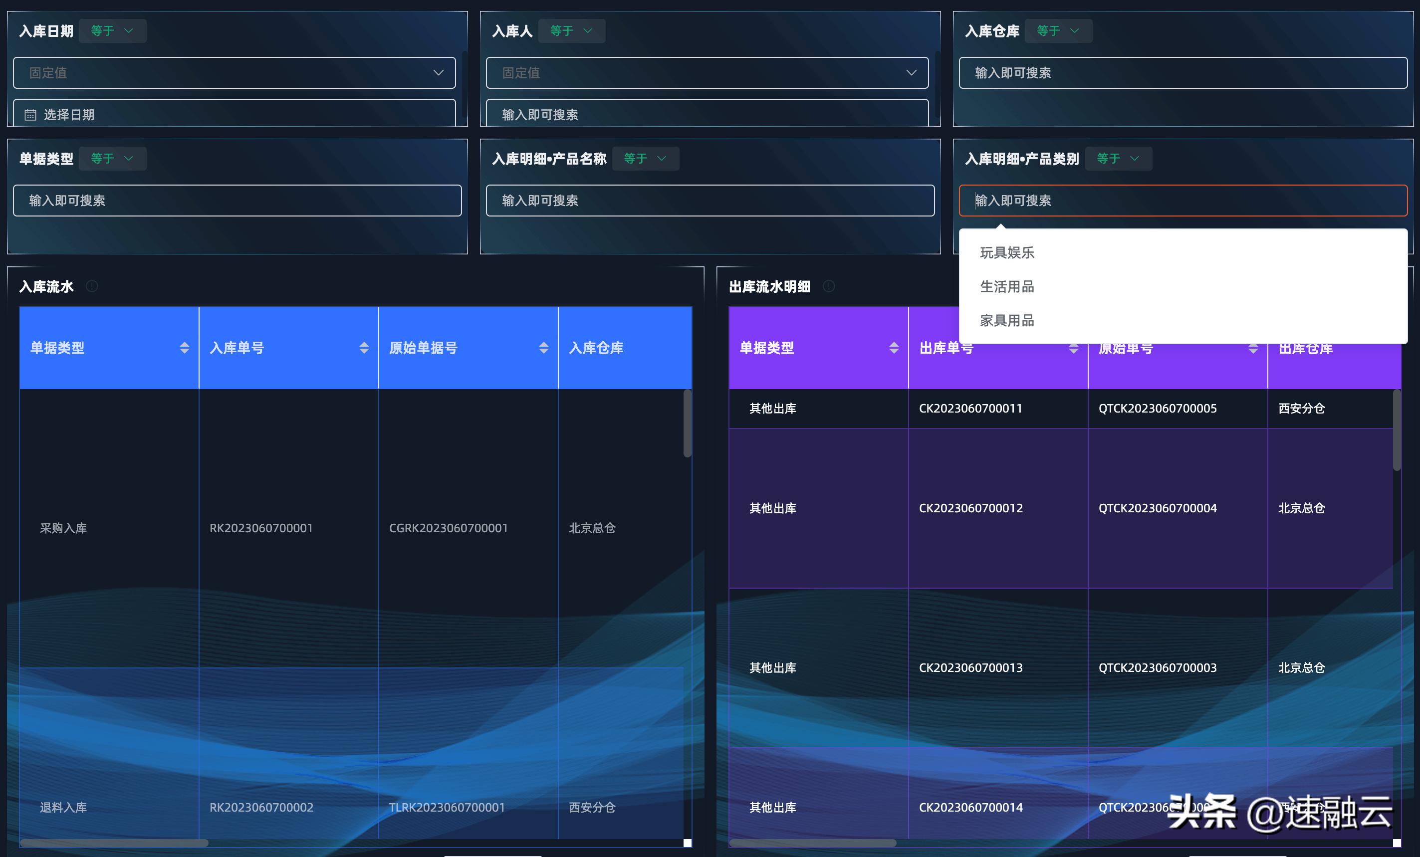
Task: Click 单据类型 search input field
Action: pyautogui.click(x=237, y=201)
